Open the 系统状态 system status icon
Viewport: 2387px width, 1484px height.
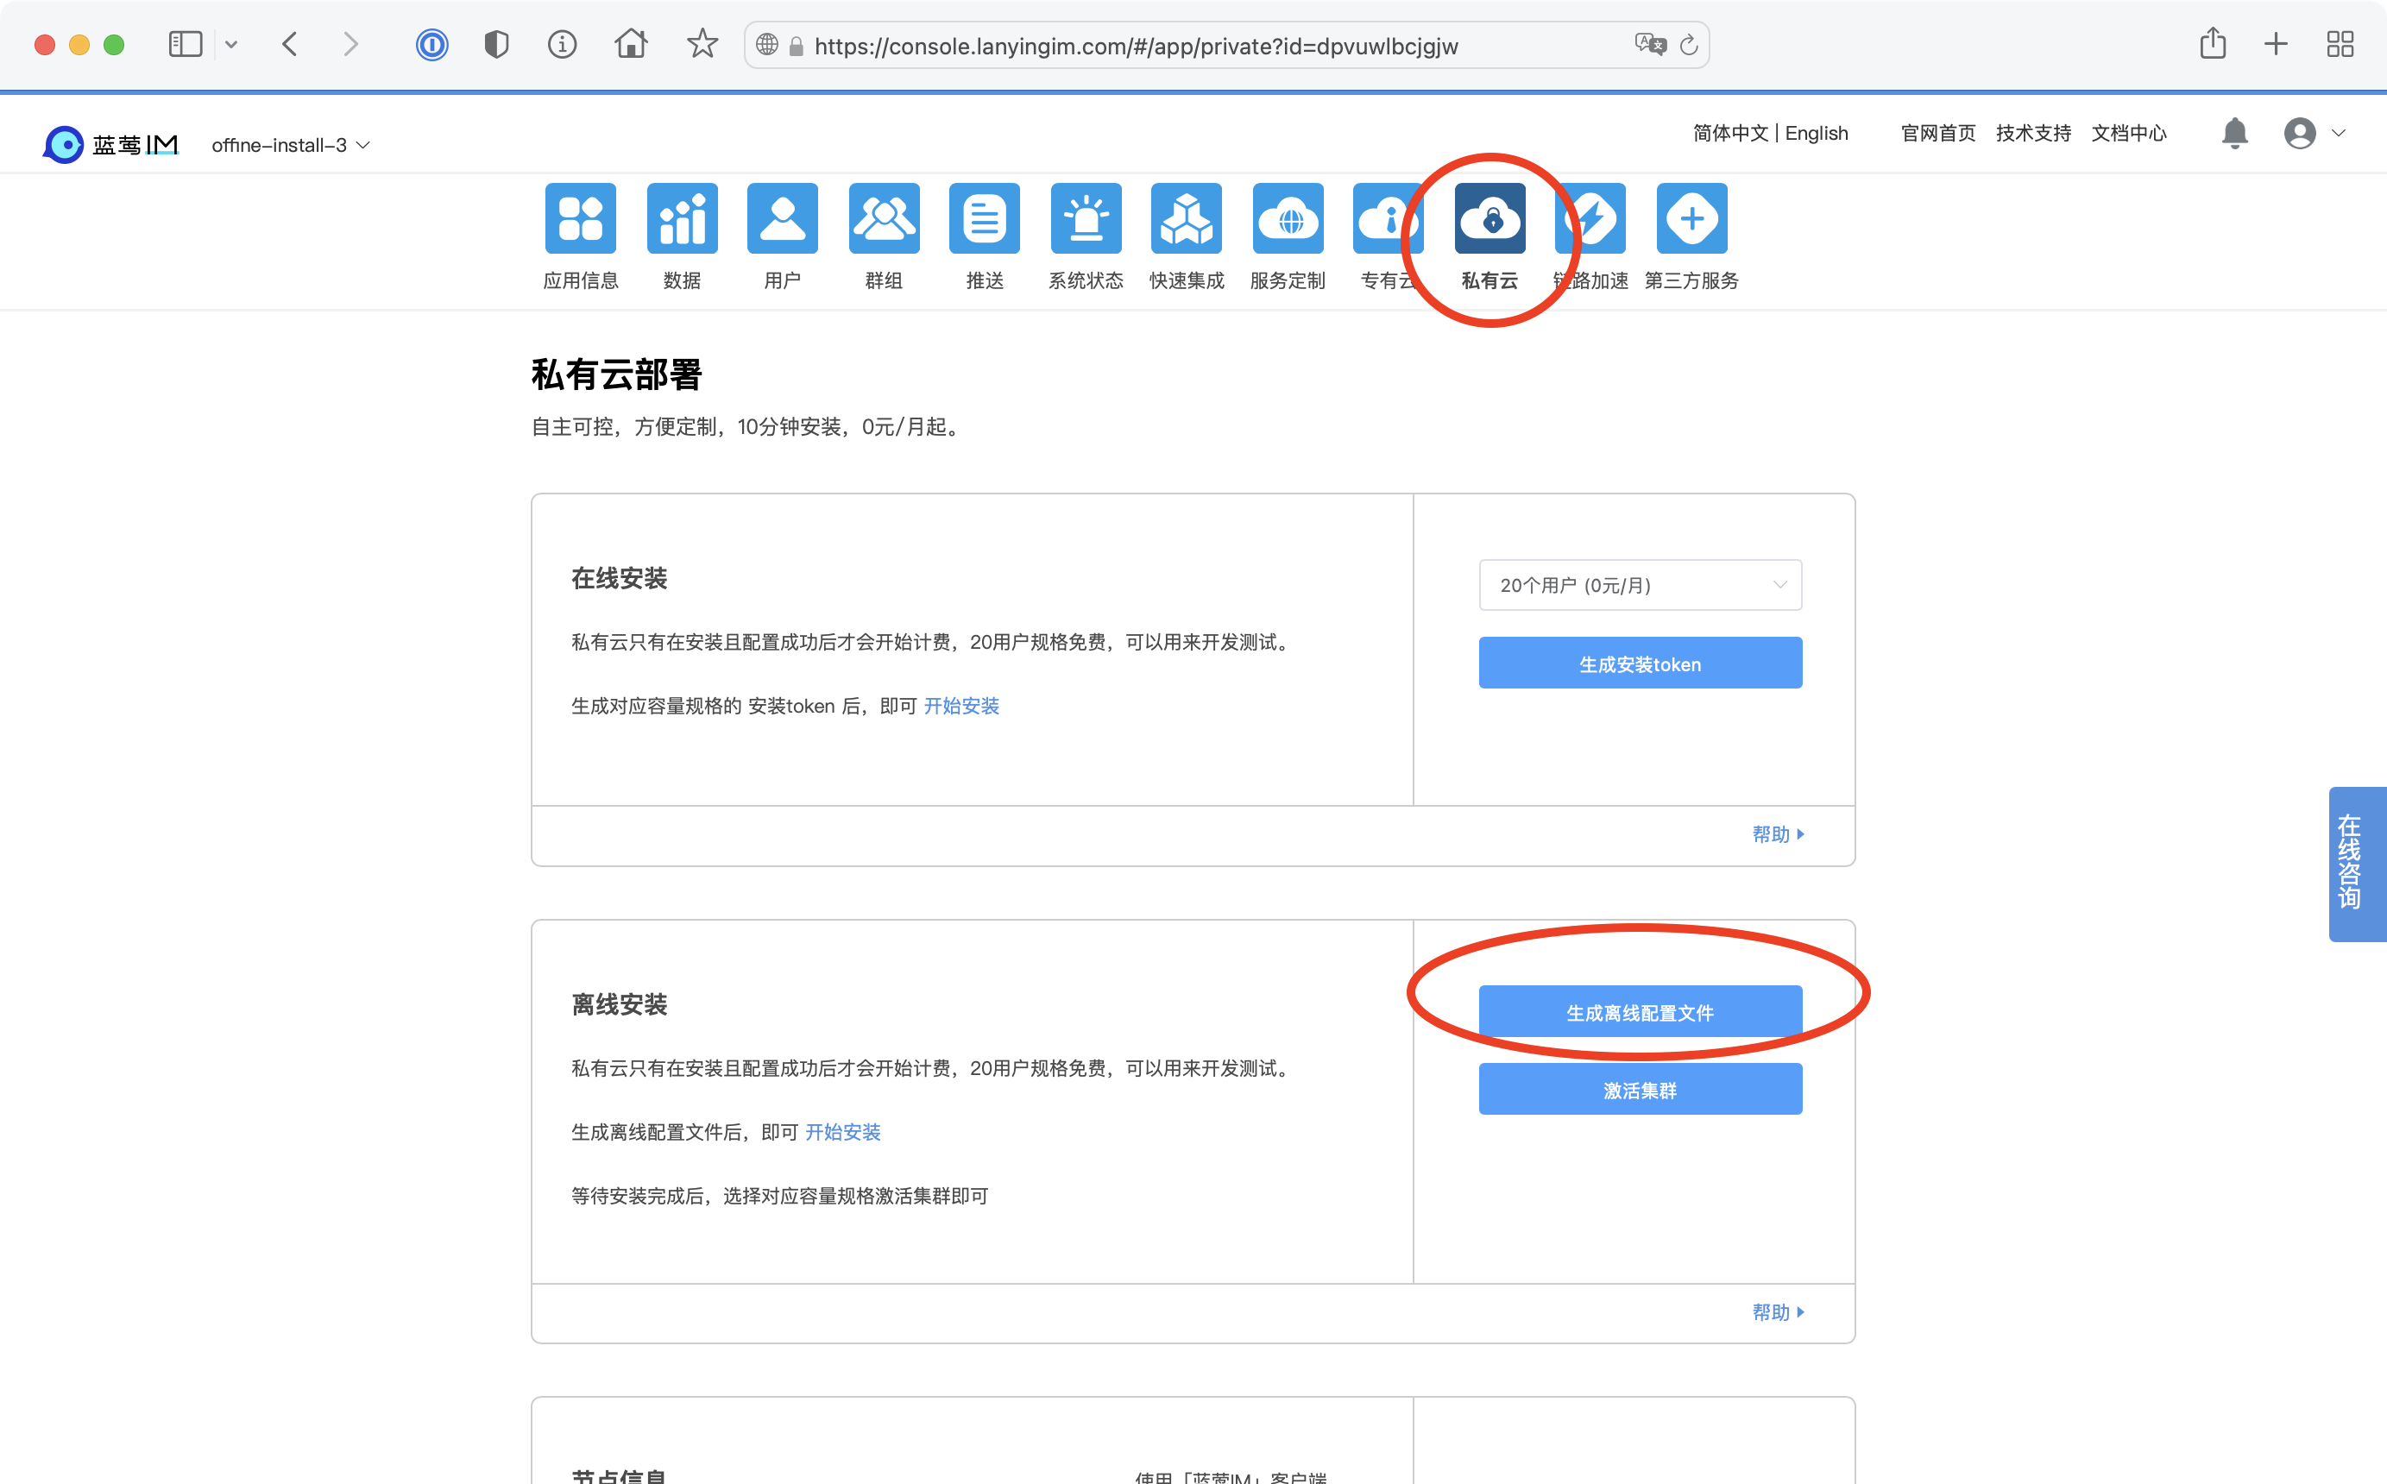[x=1086, y=218]
